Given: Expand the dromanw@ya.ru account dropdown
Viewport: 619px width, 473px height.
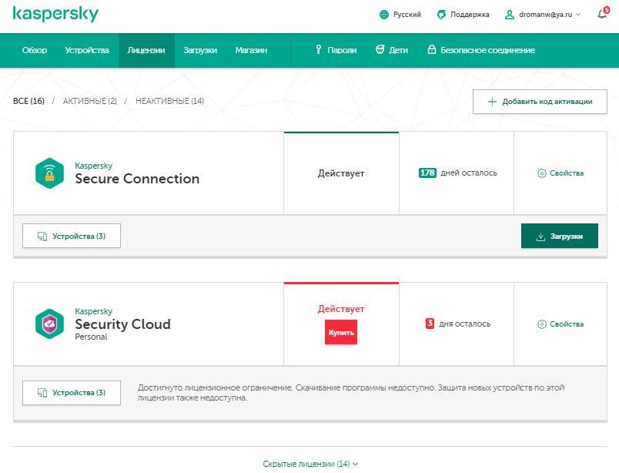Looking at the screenshot, I should pos(549,15).
